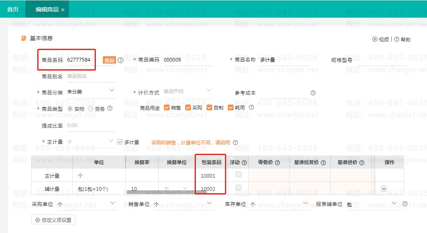Click help icon in 基准进价 header
Viewport: 427px width, 233px height.
[362, 163]
